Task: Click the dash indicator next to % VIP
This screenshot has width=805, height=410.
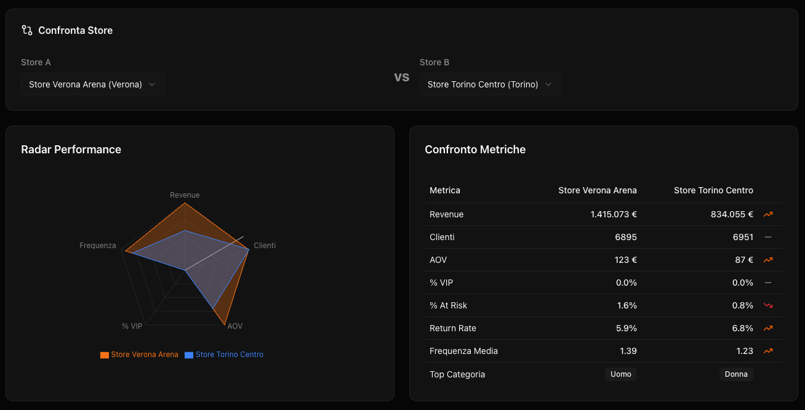Action: (x=767, y=283)
